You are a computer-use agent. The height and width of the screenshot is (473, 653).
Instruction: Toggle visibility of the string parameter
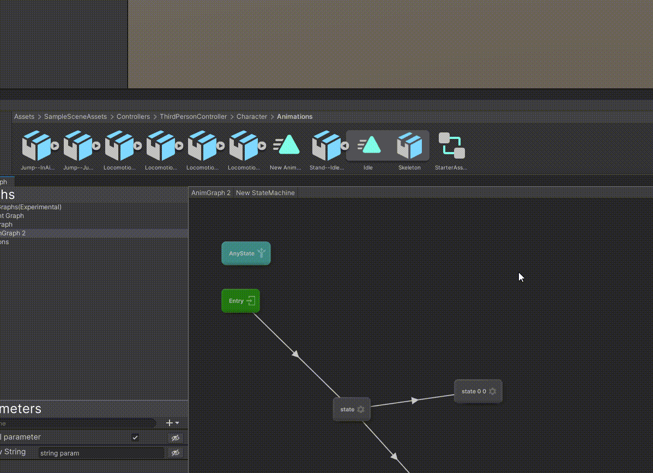coord(175,453)
